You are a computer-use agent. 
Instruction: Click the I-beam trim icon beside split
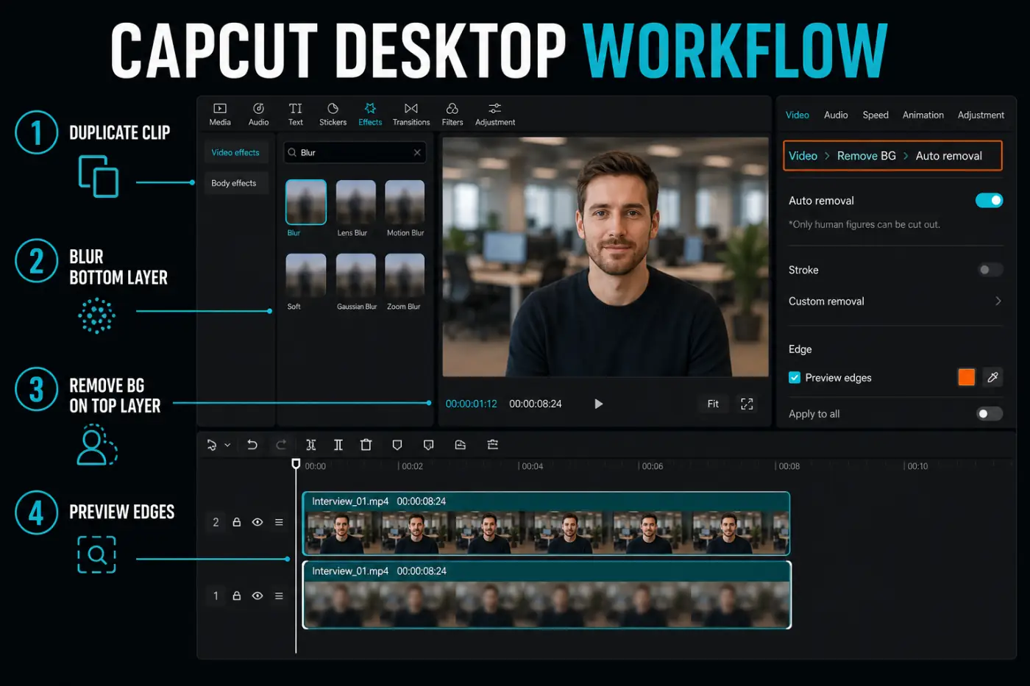pyautogui.click(x=338, y=445)
